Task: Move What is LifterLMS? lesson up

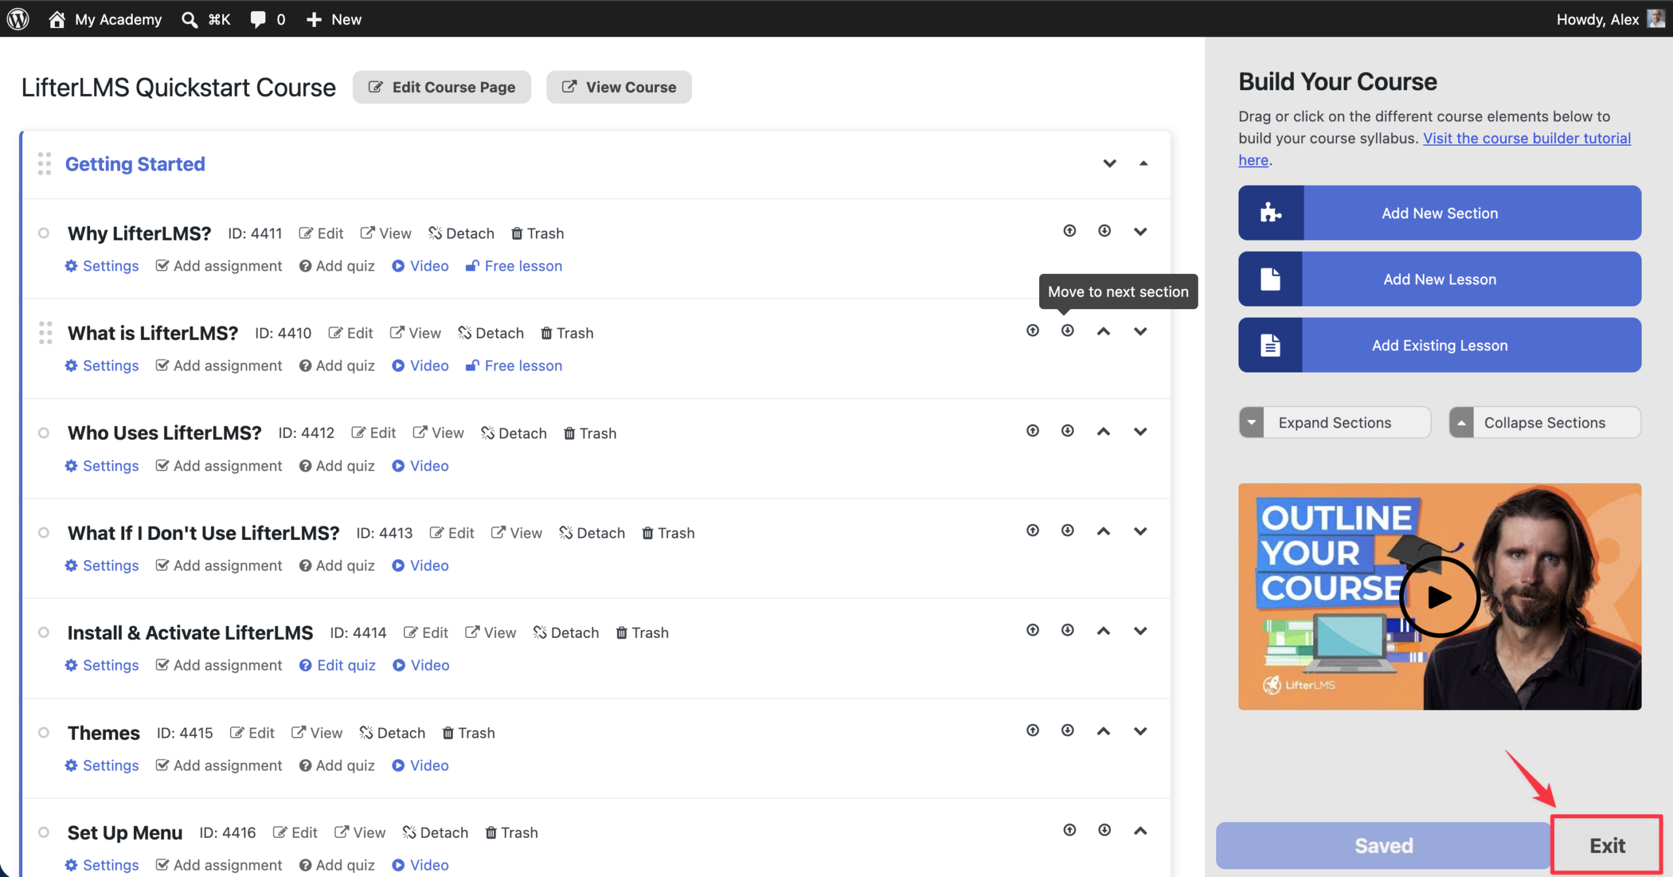Action: click(1104, 331)
